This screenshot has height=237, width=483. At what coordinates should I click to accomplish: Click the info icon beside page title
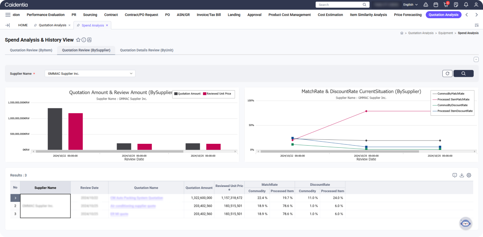84,40
